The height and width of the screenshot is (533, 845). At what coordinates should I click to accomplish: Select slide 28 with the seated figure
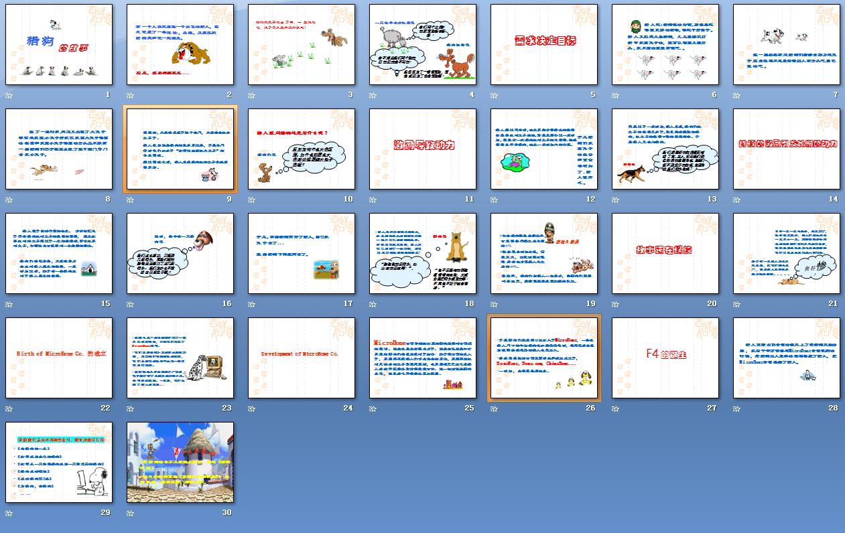click(x=787, y=358)
